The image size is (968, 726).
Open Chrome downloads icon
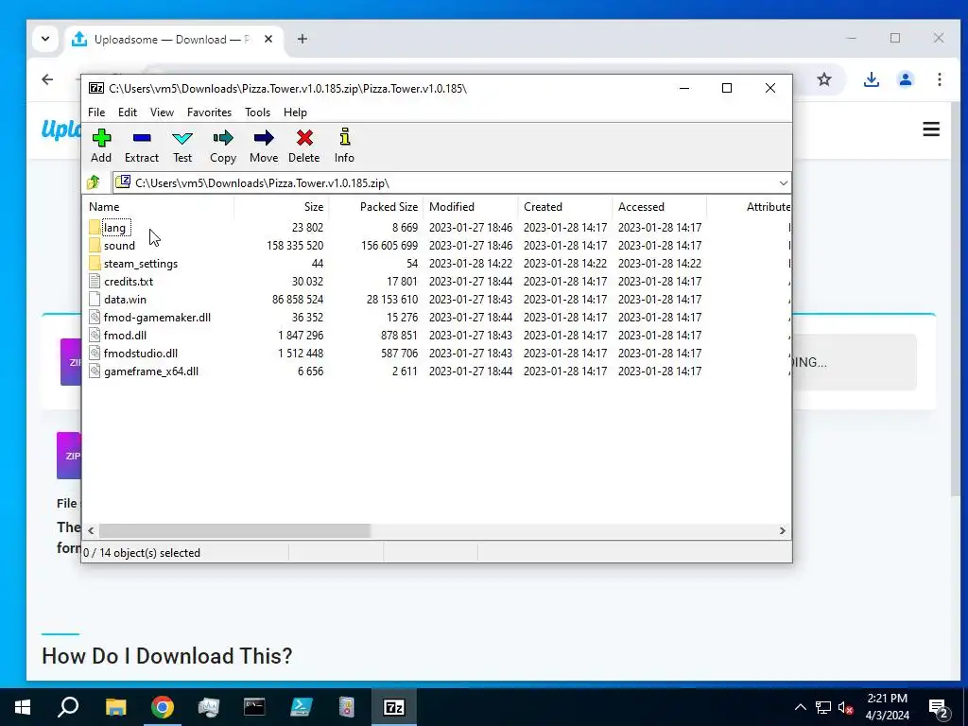pos(871,79)
